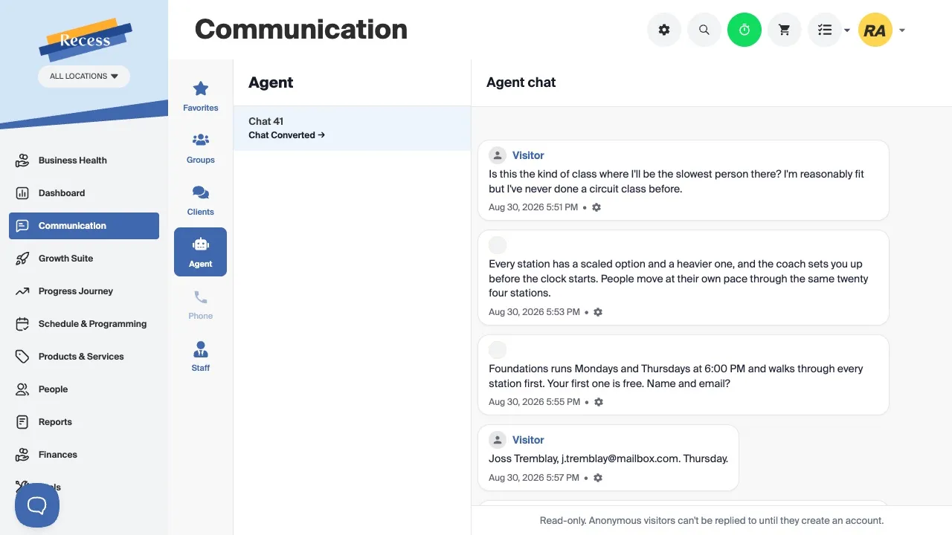Click the Growth Suite rocket icon

[22, 259]
